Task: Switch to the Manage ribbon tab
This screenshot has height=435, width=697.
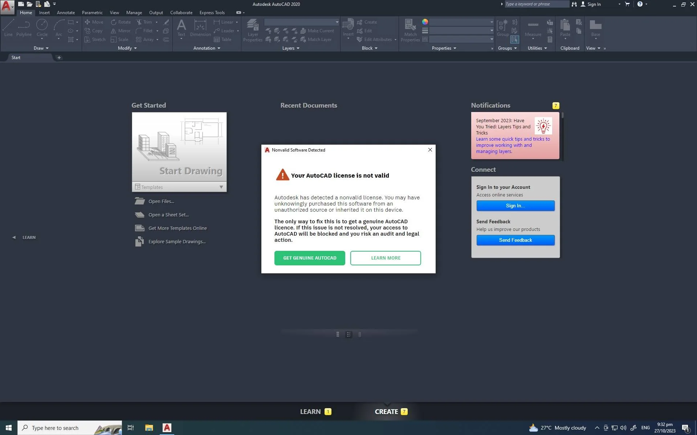Action: coord(134,12)
